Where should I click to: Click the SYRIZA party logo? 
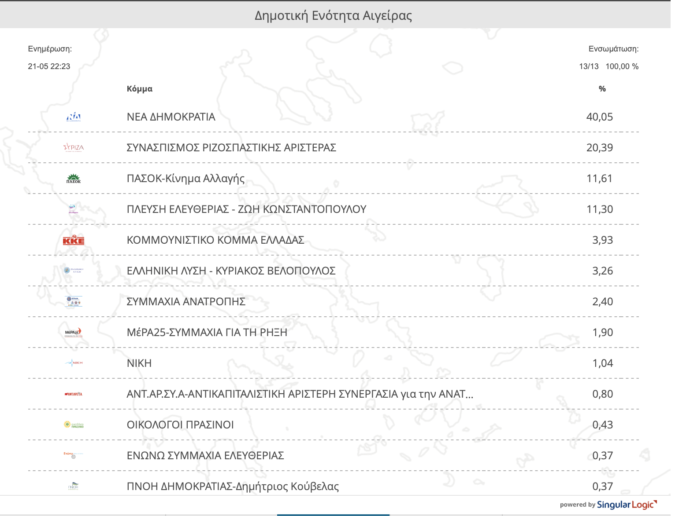point(74,148)
